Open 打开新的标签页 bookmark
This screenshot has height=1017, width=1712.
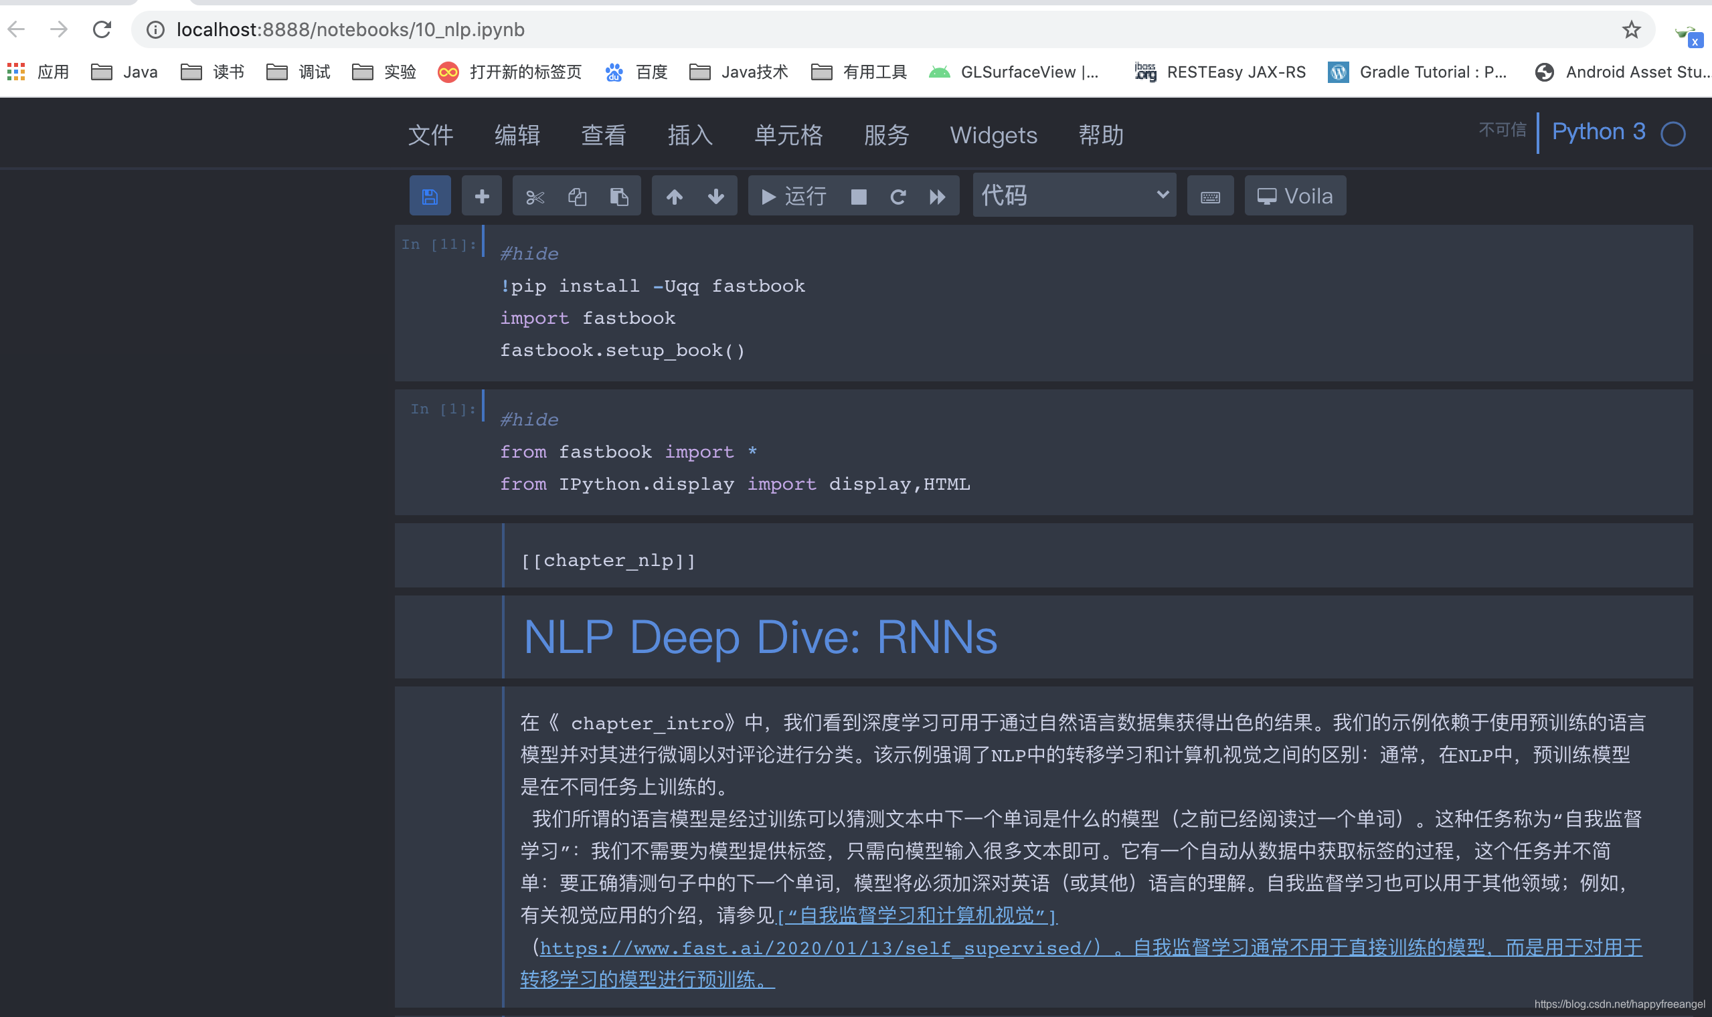tap(510, 72)
